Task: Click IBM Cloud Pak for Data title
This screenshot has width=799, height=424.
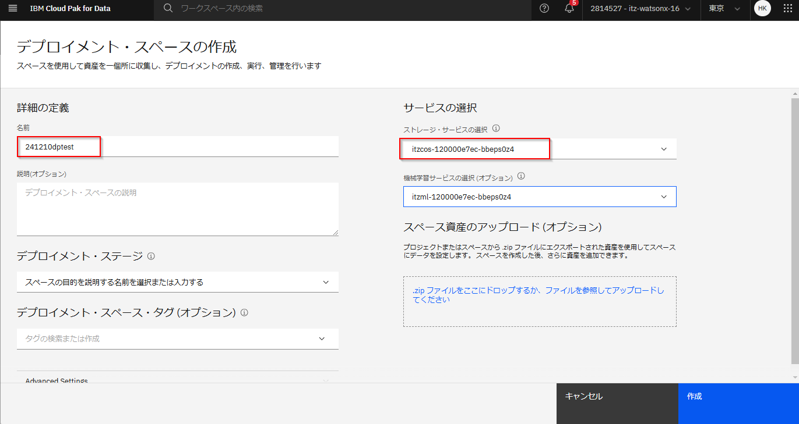Action: point(71,9)
